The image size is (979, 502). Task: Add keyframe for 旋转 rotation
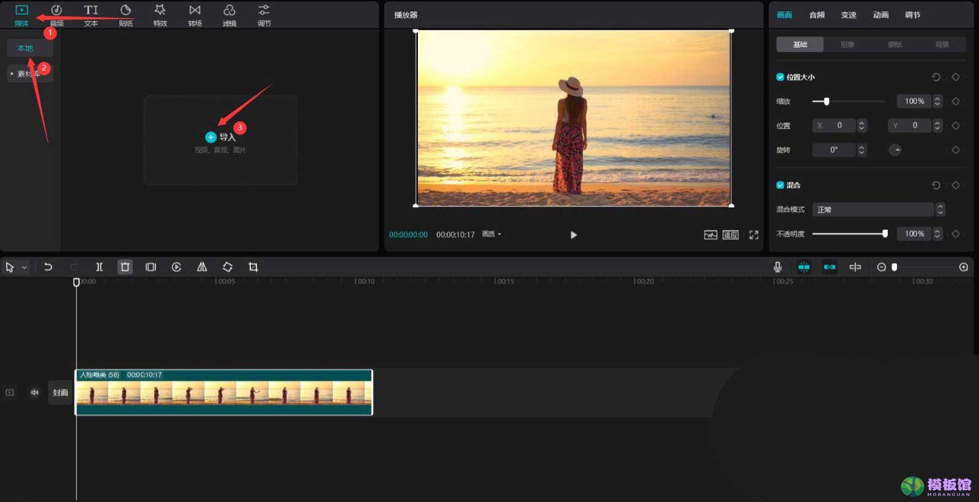956,150
